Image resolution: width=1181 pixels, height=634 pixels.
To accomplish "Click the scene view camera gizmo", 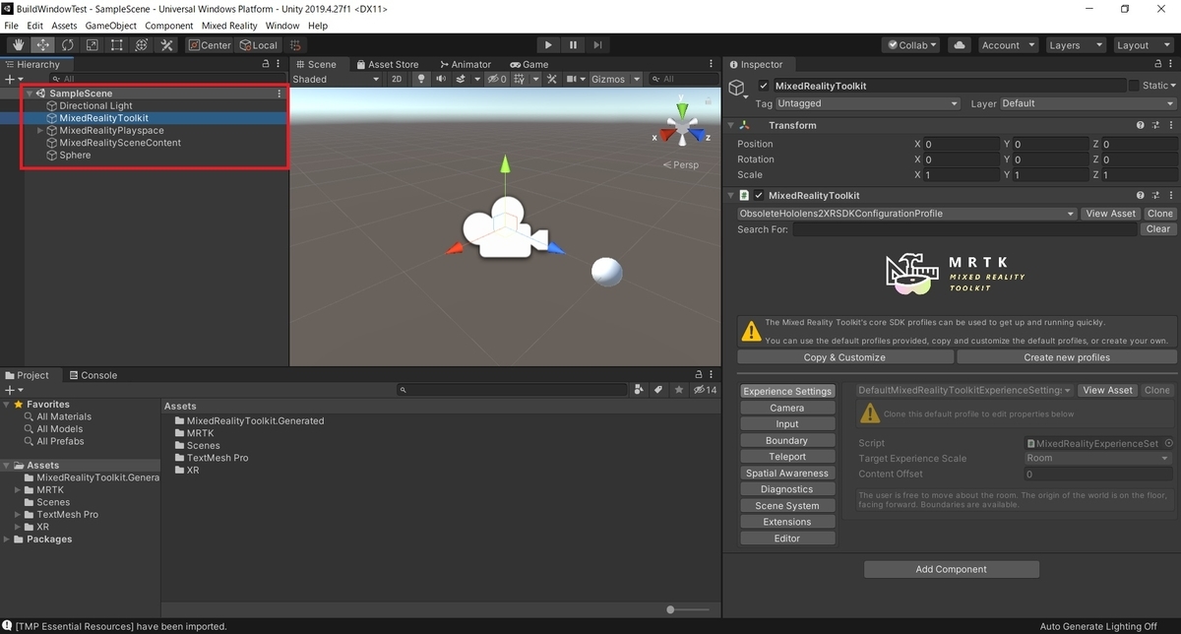I will pos(506,228).
